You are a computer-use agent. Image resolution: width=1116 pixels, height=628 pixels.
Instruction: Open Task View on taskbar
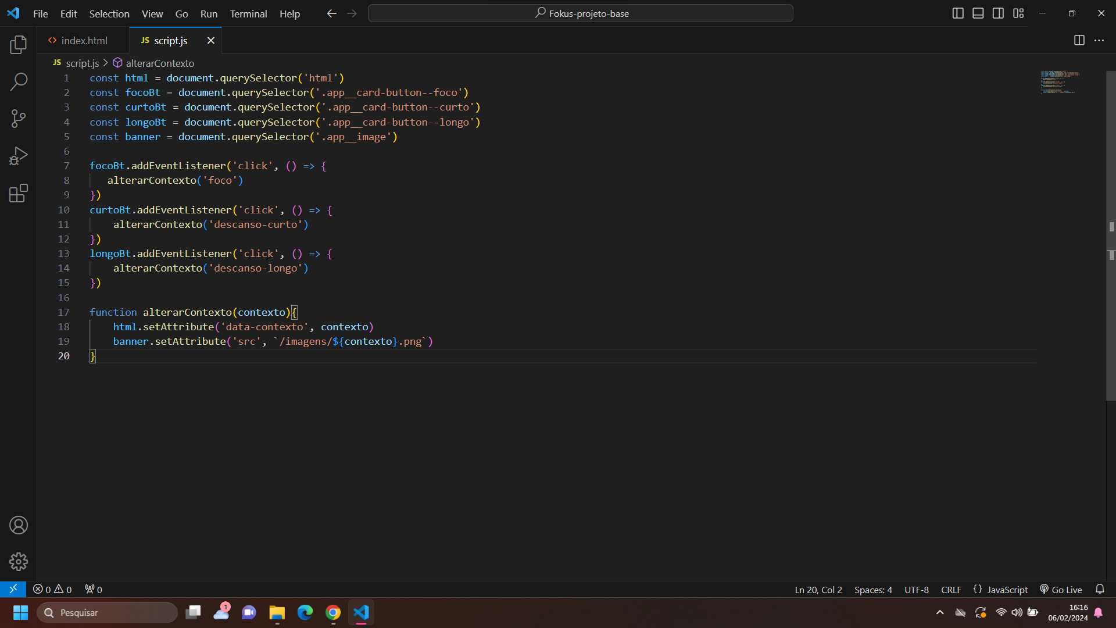tap(193, 612)
